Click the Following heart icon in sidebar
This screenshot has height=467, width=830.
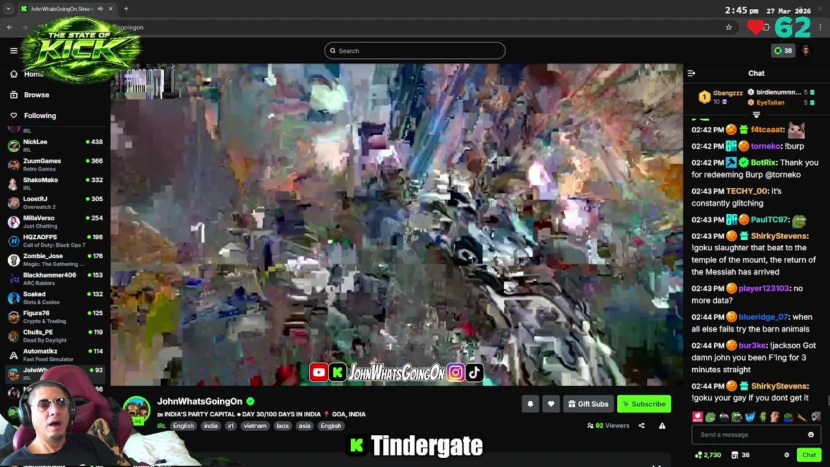(14, 115)
